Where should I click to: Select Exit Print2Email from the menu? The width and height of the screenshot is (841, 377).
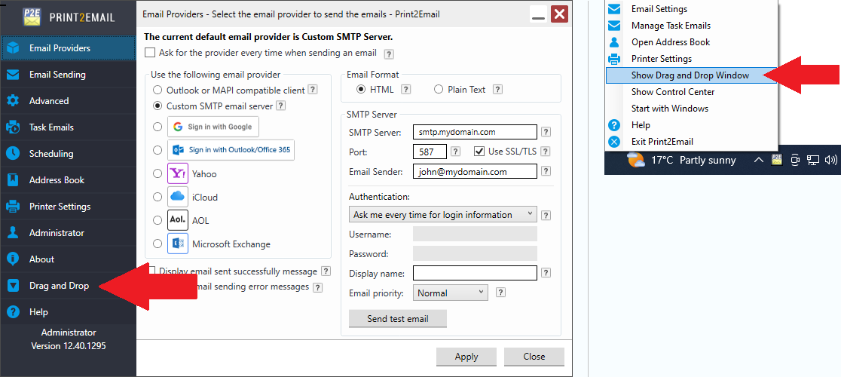tap(662, 142)
